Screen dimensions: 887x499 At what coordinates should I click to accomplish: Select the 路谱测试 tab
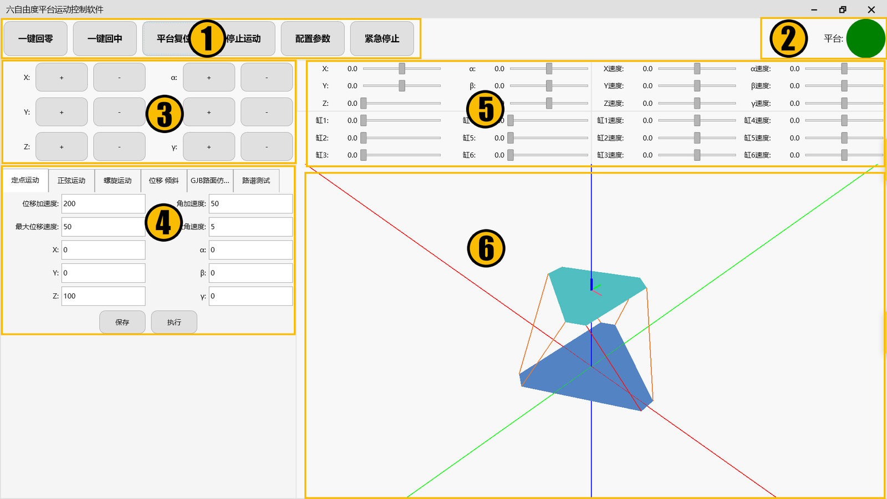(x=256, y=181)
